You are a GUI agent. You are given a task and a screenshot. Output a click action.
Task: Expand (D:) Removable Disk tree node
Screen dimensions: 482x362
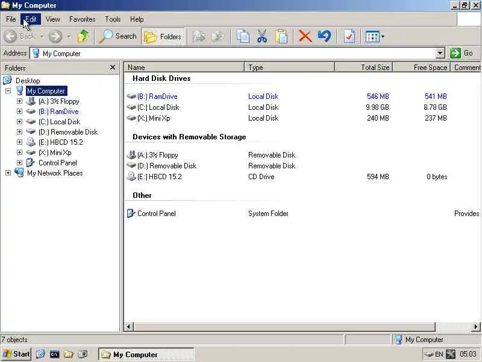(x=19, y=132)
